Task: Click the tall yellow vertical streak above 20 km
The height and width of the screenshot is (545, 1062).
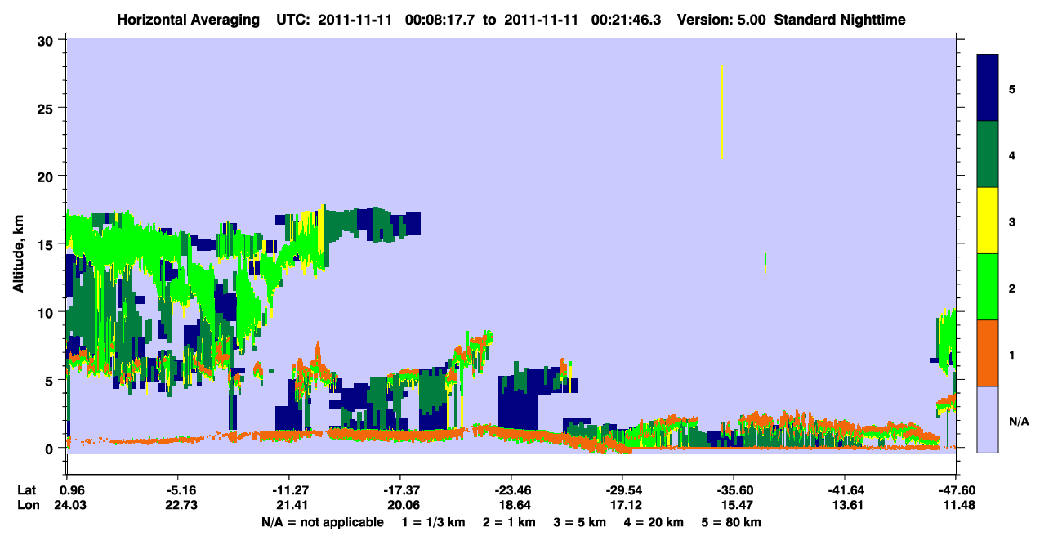Action: tap(722, 111)
